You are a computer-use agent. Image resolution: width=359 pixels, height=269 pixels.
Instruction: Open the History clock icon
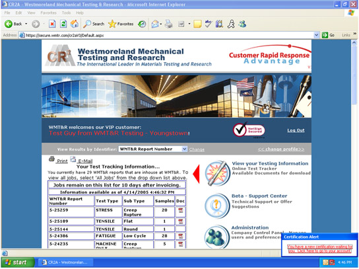(x=142, y=24)
